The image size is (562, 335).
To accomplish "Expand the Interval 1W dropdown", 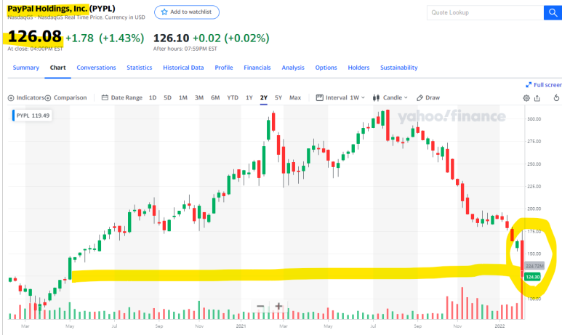I will coord(340,98).
